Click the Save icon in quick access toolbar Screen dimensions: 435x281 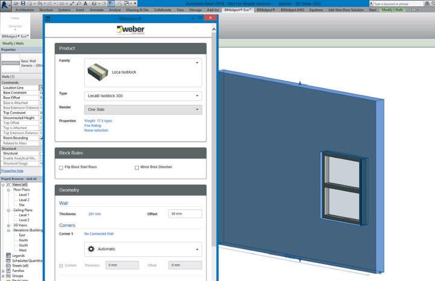pos(23,4)
